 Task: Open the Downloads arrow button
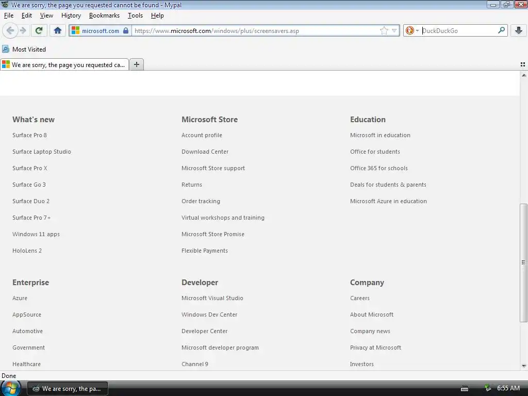519,30
